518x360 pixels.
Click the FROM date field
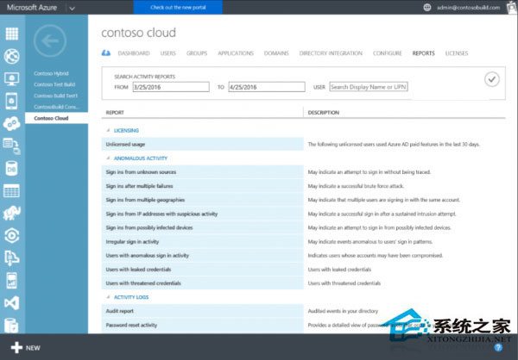[171, 87]
